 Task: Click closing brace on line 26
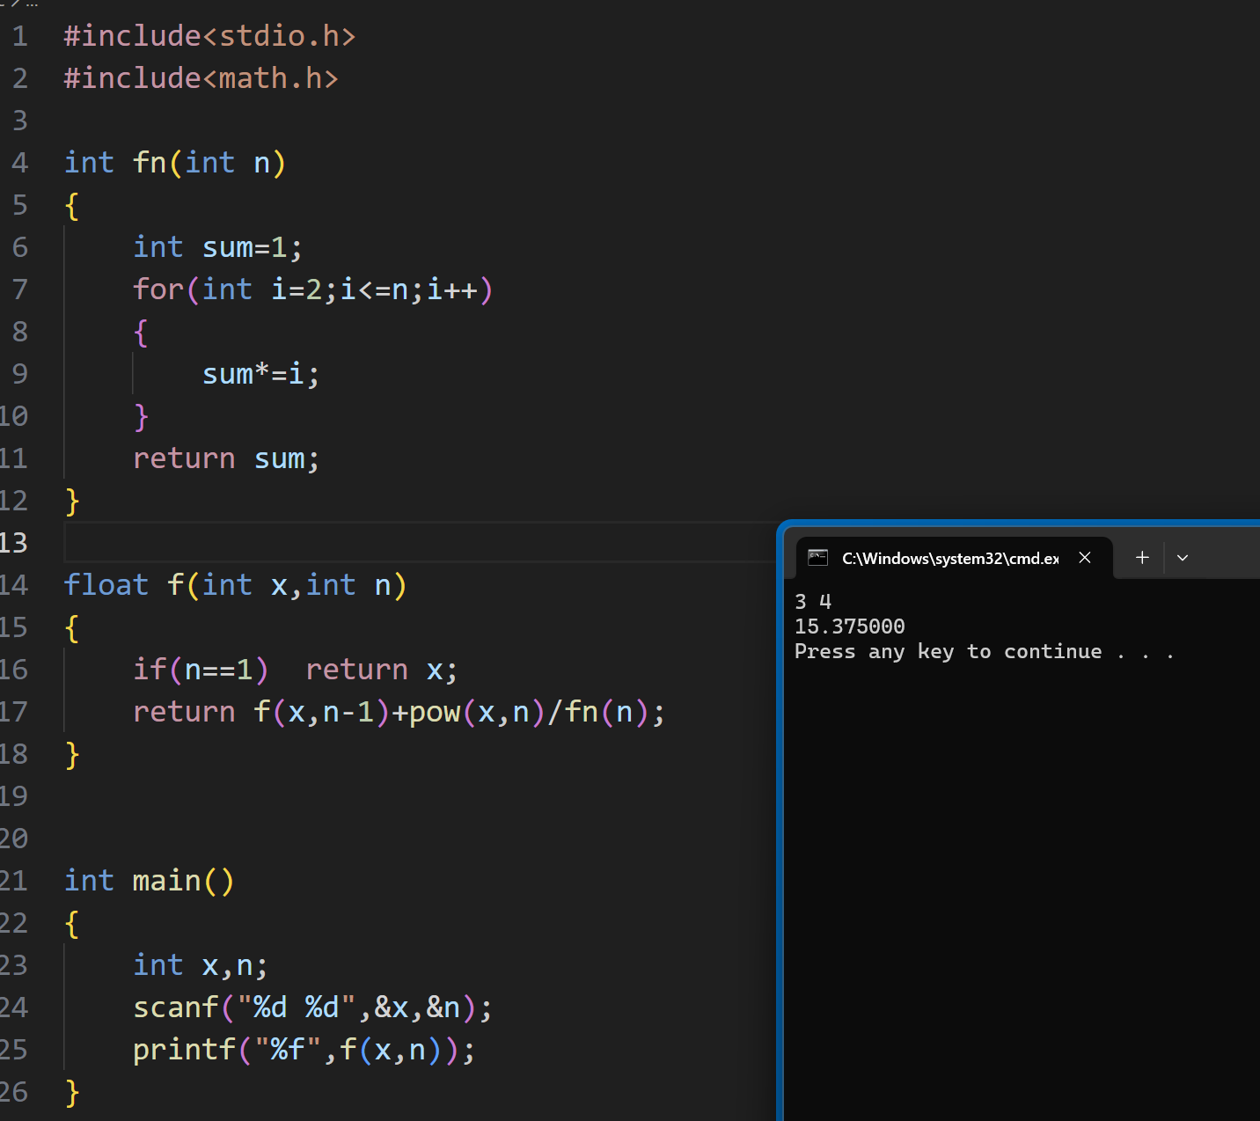click(x=72, y=1092)
